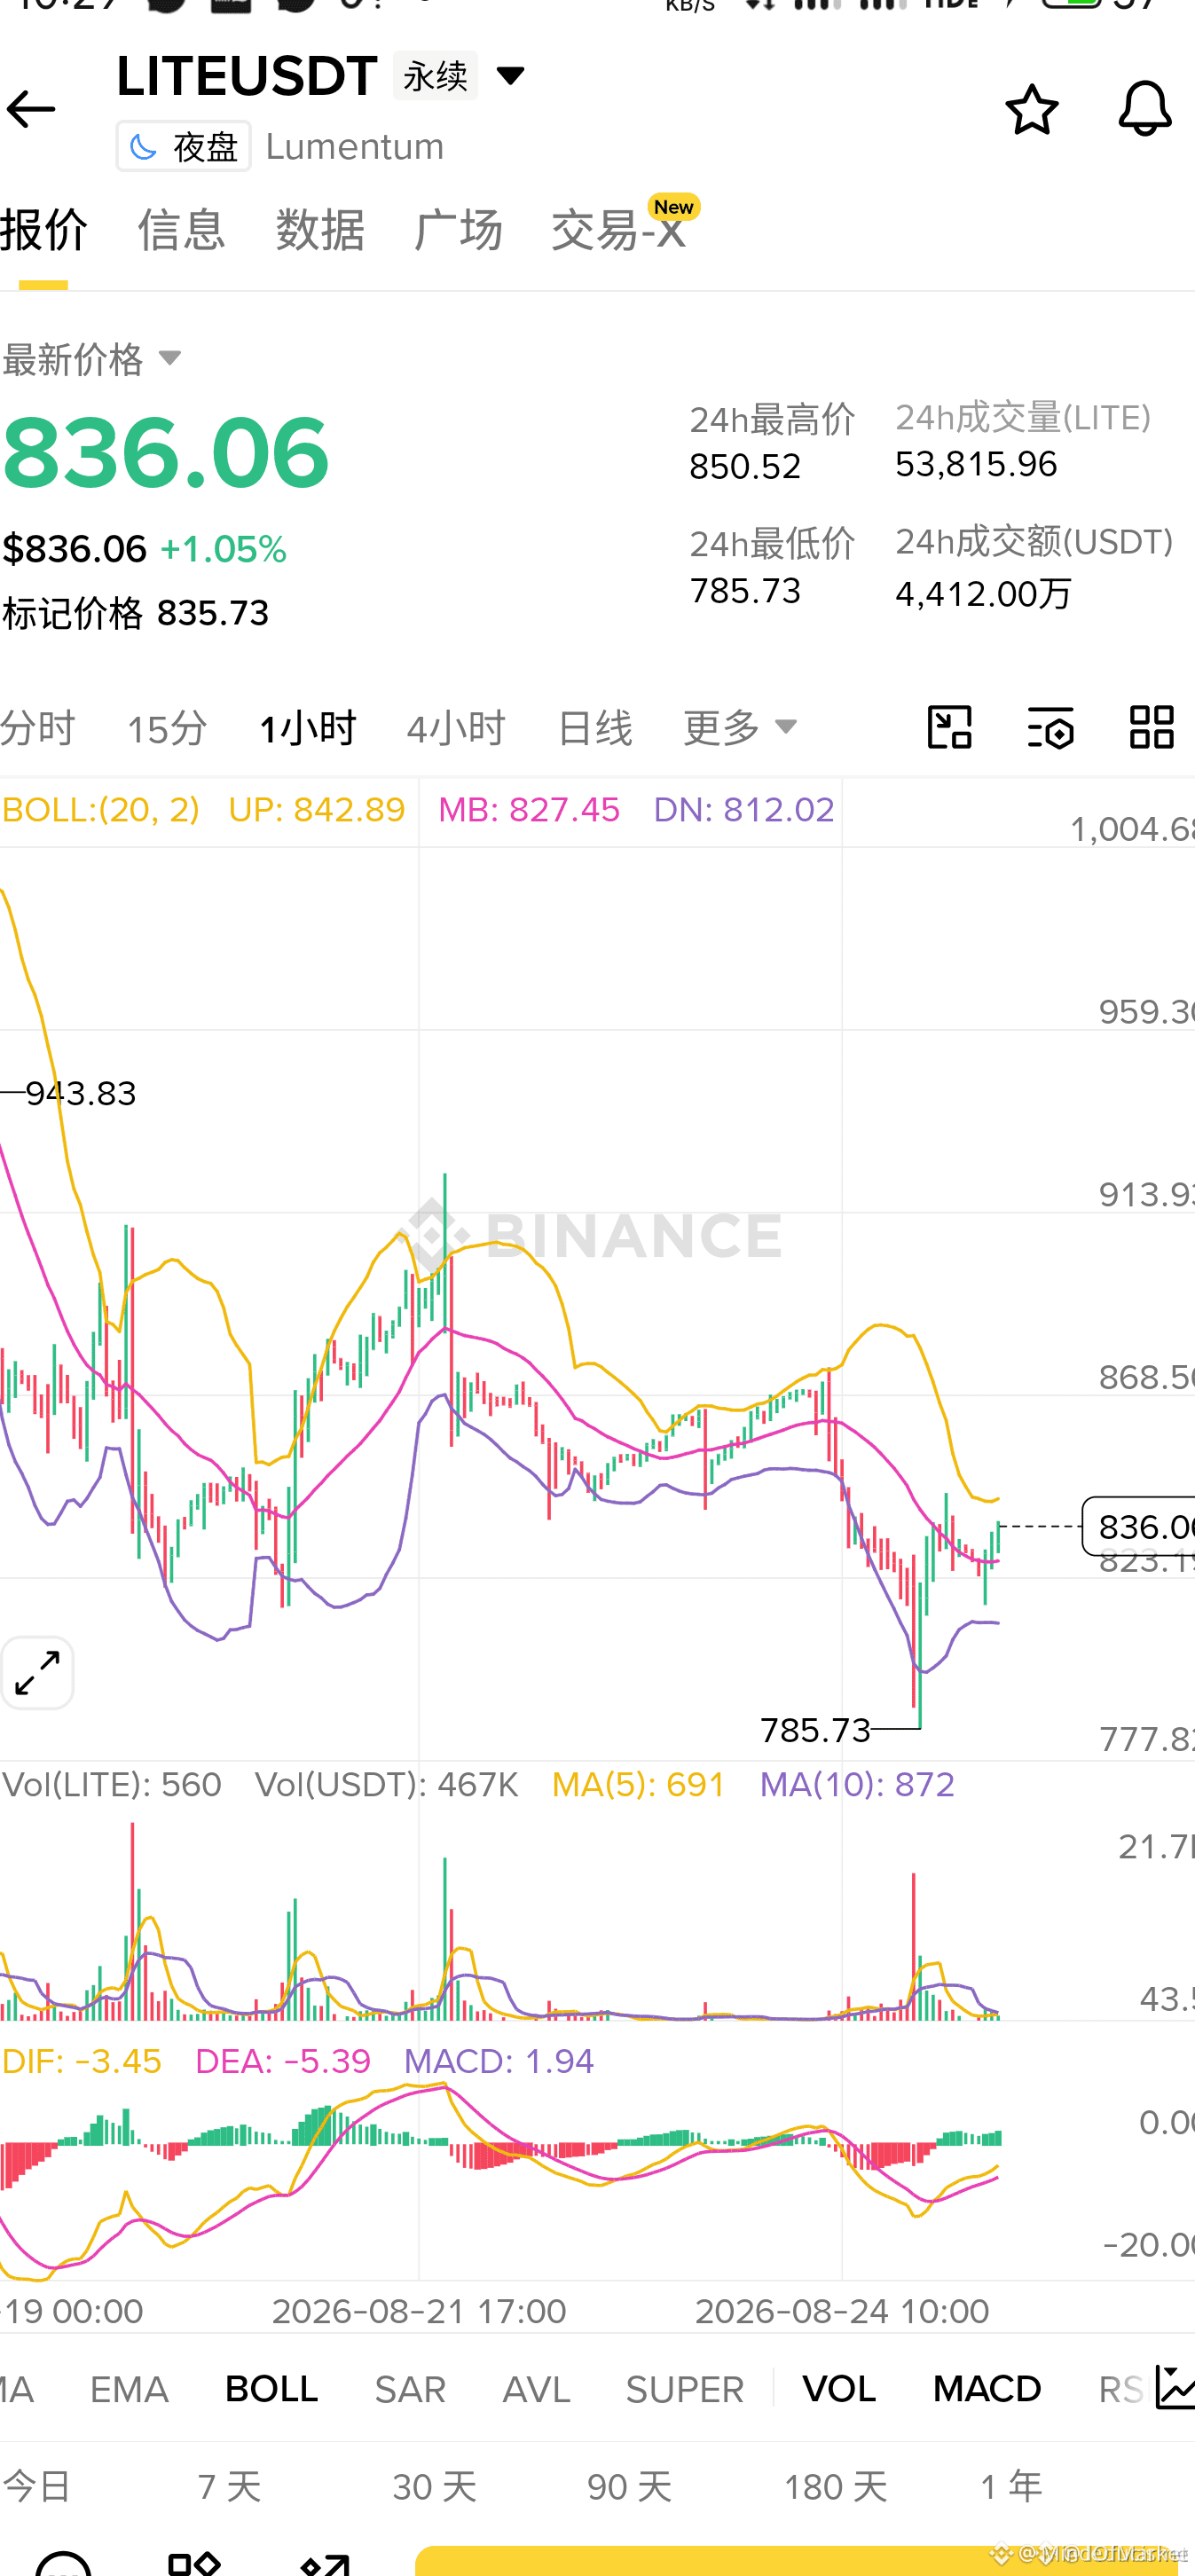Tap 24h成交量 value 53,815.96
Image resolution: width=1195 pixels, height=2576 pixels.
point(976,464)
